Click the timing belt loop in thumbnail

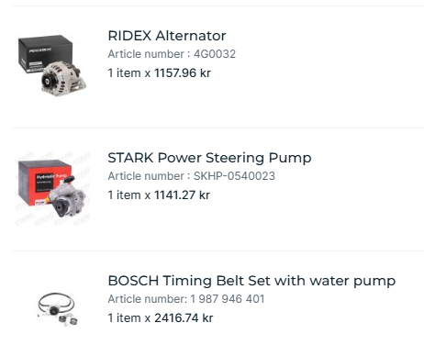(x=56, y=303)
